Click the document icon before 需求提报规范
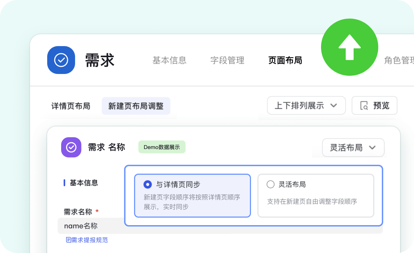The height and width of the screenshot is (253, 414). point(68,240)
